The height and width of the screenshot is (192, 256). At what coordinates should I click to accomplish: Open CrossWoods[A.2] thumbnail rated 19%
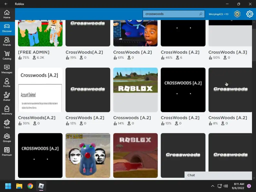coord(88,33)
